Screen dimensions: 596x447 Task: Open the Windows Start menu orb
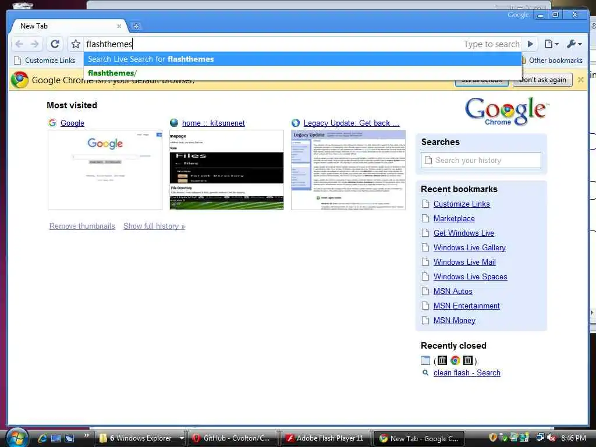(17, 438)
